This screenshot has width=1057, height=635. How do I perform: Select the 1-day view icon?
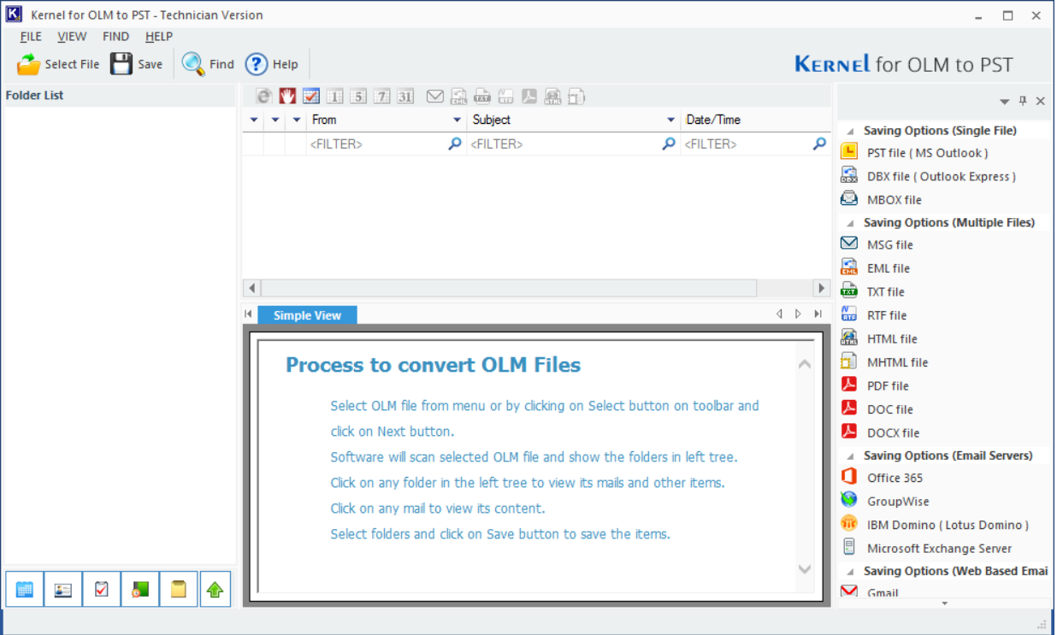(334, 97)
